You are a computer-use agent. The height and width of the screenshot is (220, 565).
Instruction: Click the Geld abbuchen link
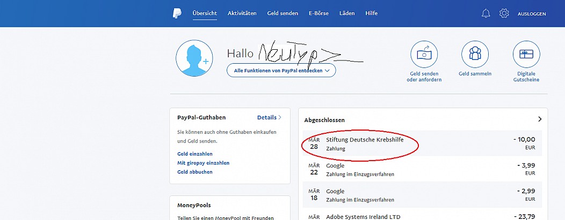[195, 172]
